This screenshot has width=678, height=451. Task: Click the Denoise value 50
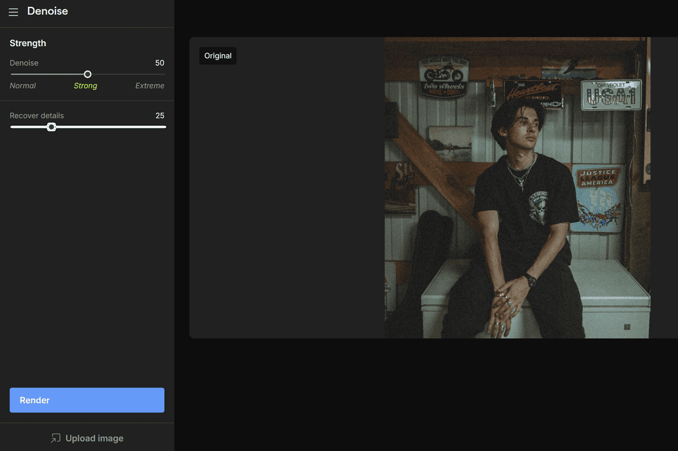click(160, 63)
